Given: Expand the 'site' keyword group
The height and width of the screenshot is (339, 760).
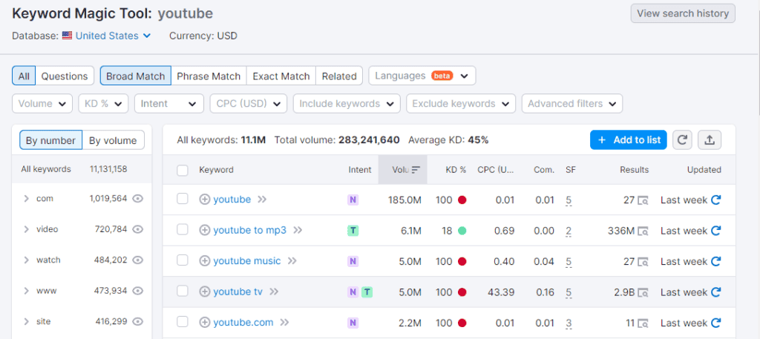Looking at the screenshot, I should click(26, 321).
